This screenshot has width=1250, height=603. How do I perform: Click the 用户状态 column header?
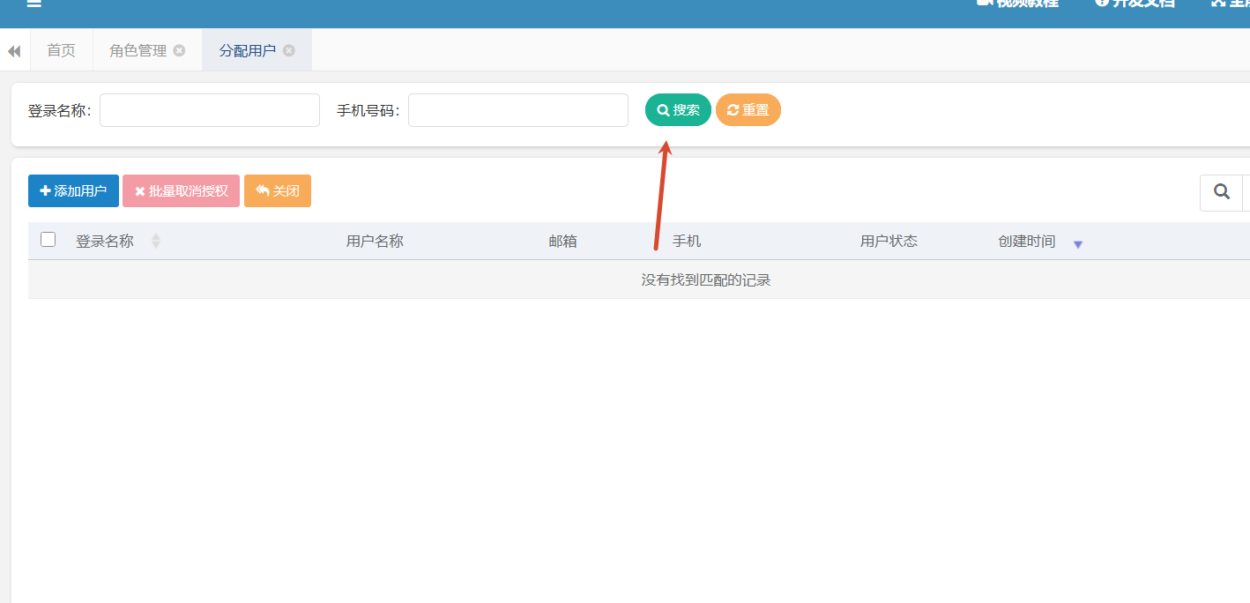pyautogui.click(x=889, y=241)
